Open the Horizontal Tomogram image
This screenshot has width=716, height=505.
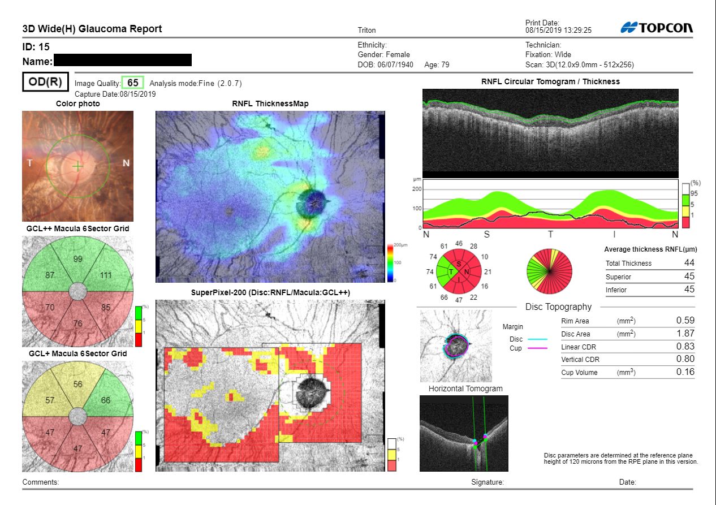464,433
